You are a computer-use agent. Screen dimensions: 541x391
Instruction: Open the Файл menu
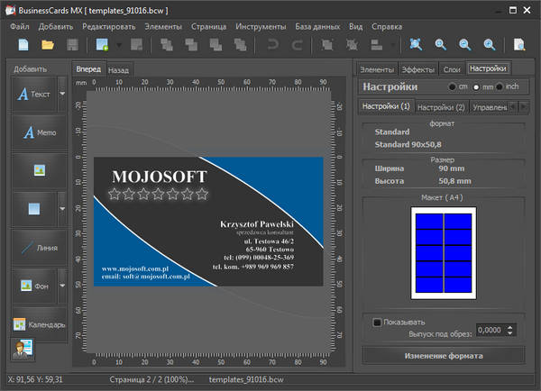[x=19, y=26]
